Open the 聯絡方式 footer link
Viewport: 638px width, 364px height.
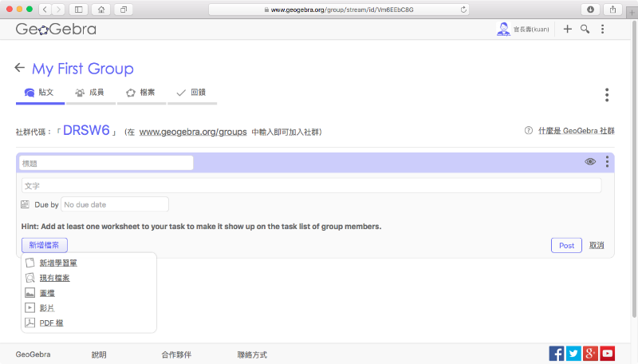[x=252, y=354]
